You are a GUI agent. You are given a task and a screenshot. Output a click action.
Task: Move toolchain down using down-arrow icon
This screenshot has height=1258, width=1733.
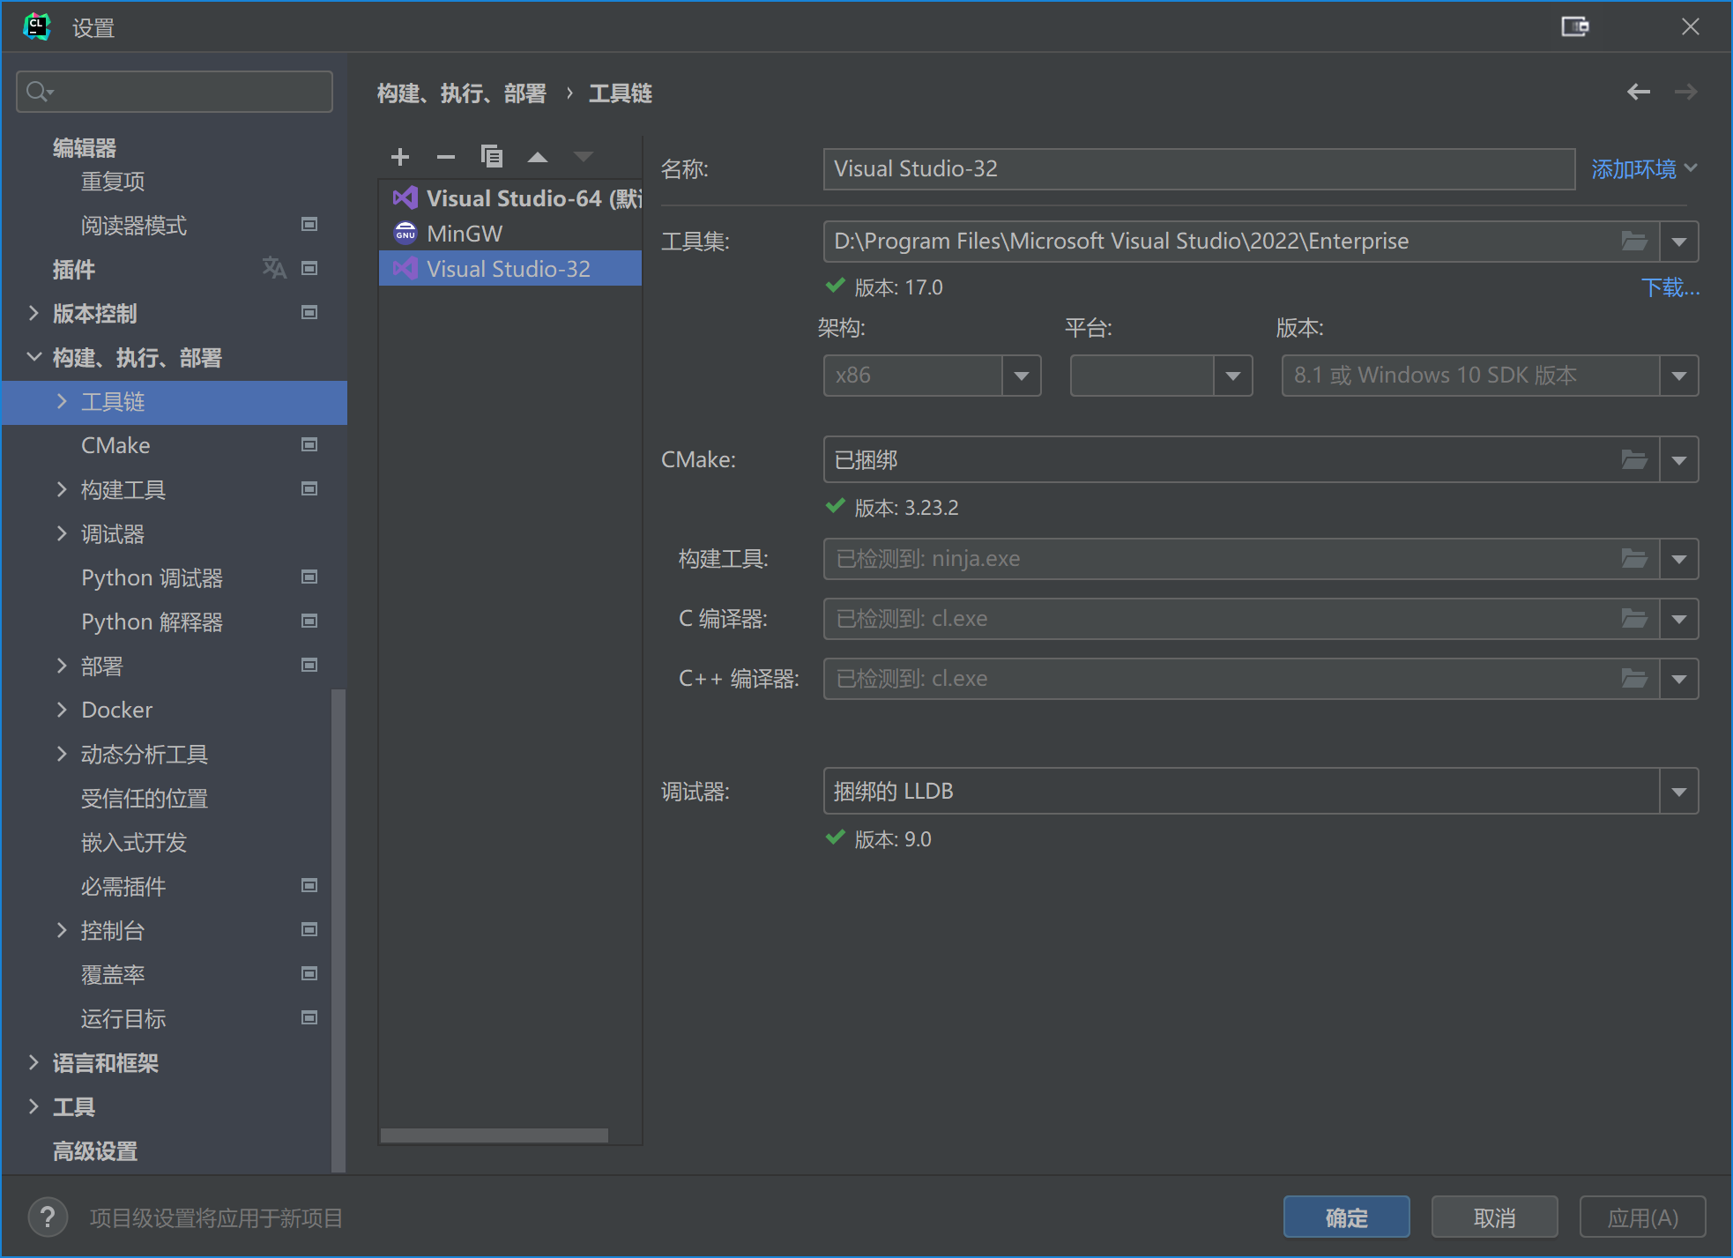584,156
